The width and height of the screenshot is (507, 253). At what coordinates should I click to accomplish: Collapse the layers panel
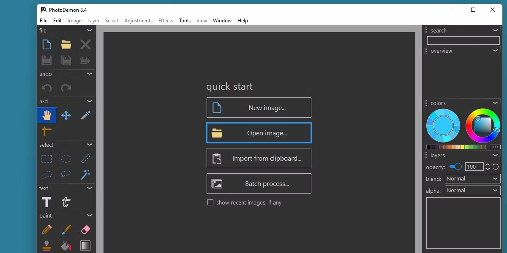(495, 155)
